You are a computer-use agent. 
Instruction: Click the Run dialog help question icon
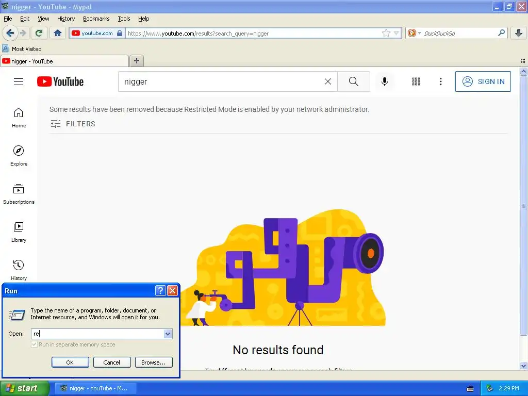click(x=161, y=291)
